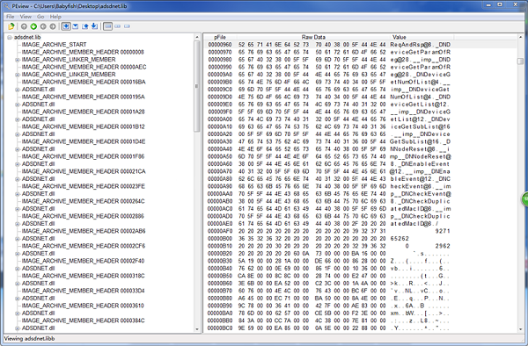
Task: Expand LINKER_MEMBER node after header 00000008
Action: click(18, 60)
